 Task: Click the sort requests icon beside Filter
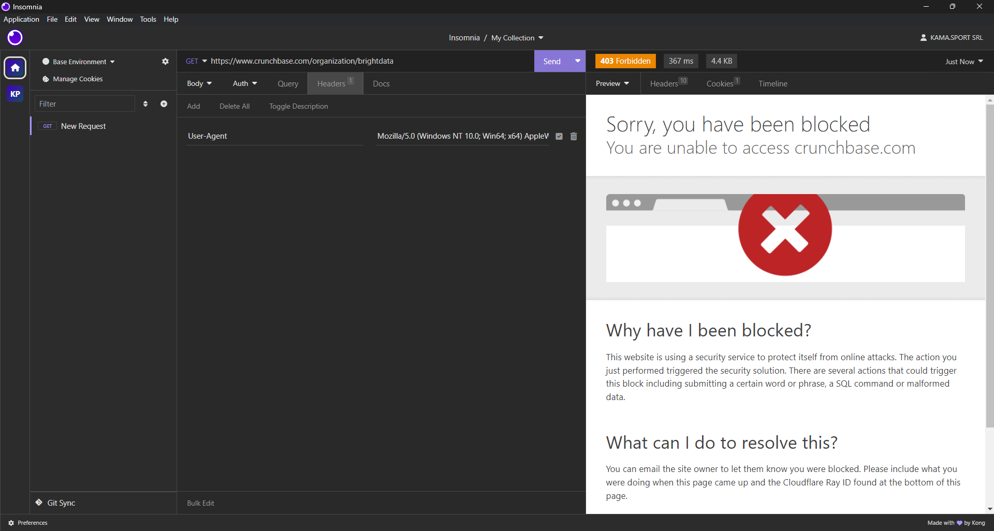tap(145, 104)
